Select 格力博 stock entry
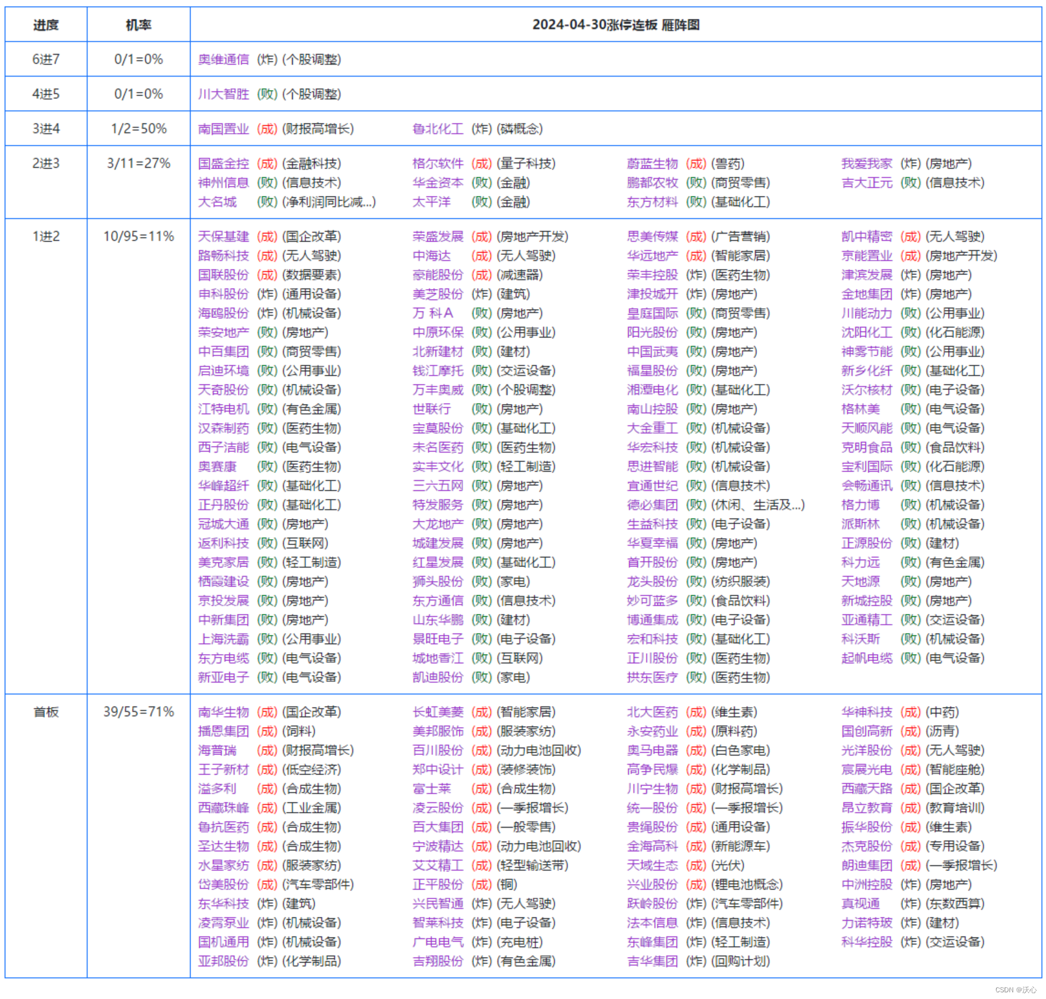The width and height of the screenshot is (1046, 999). click(x=860, y=504)
